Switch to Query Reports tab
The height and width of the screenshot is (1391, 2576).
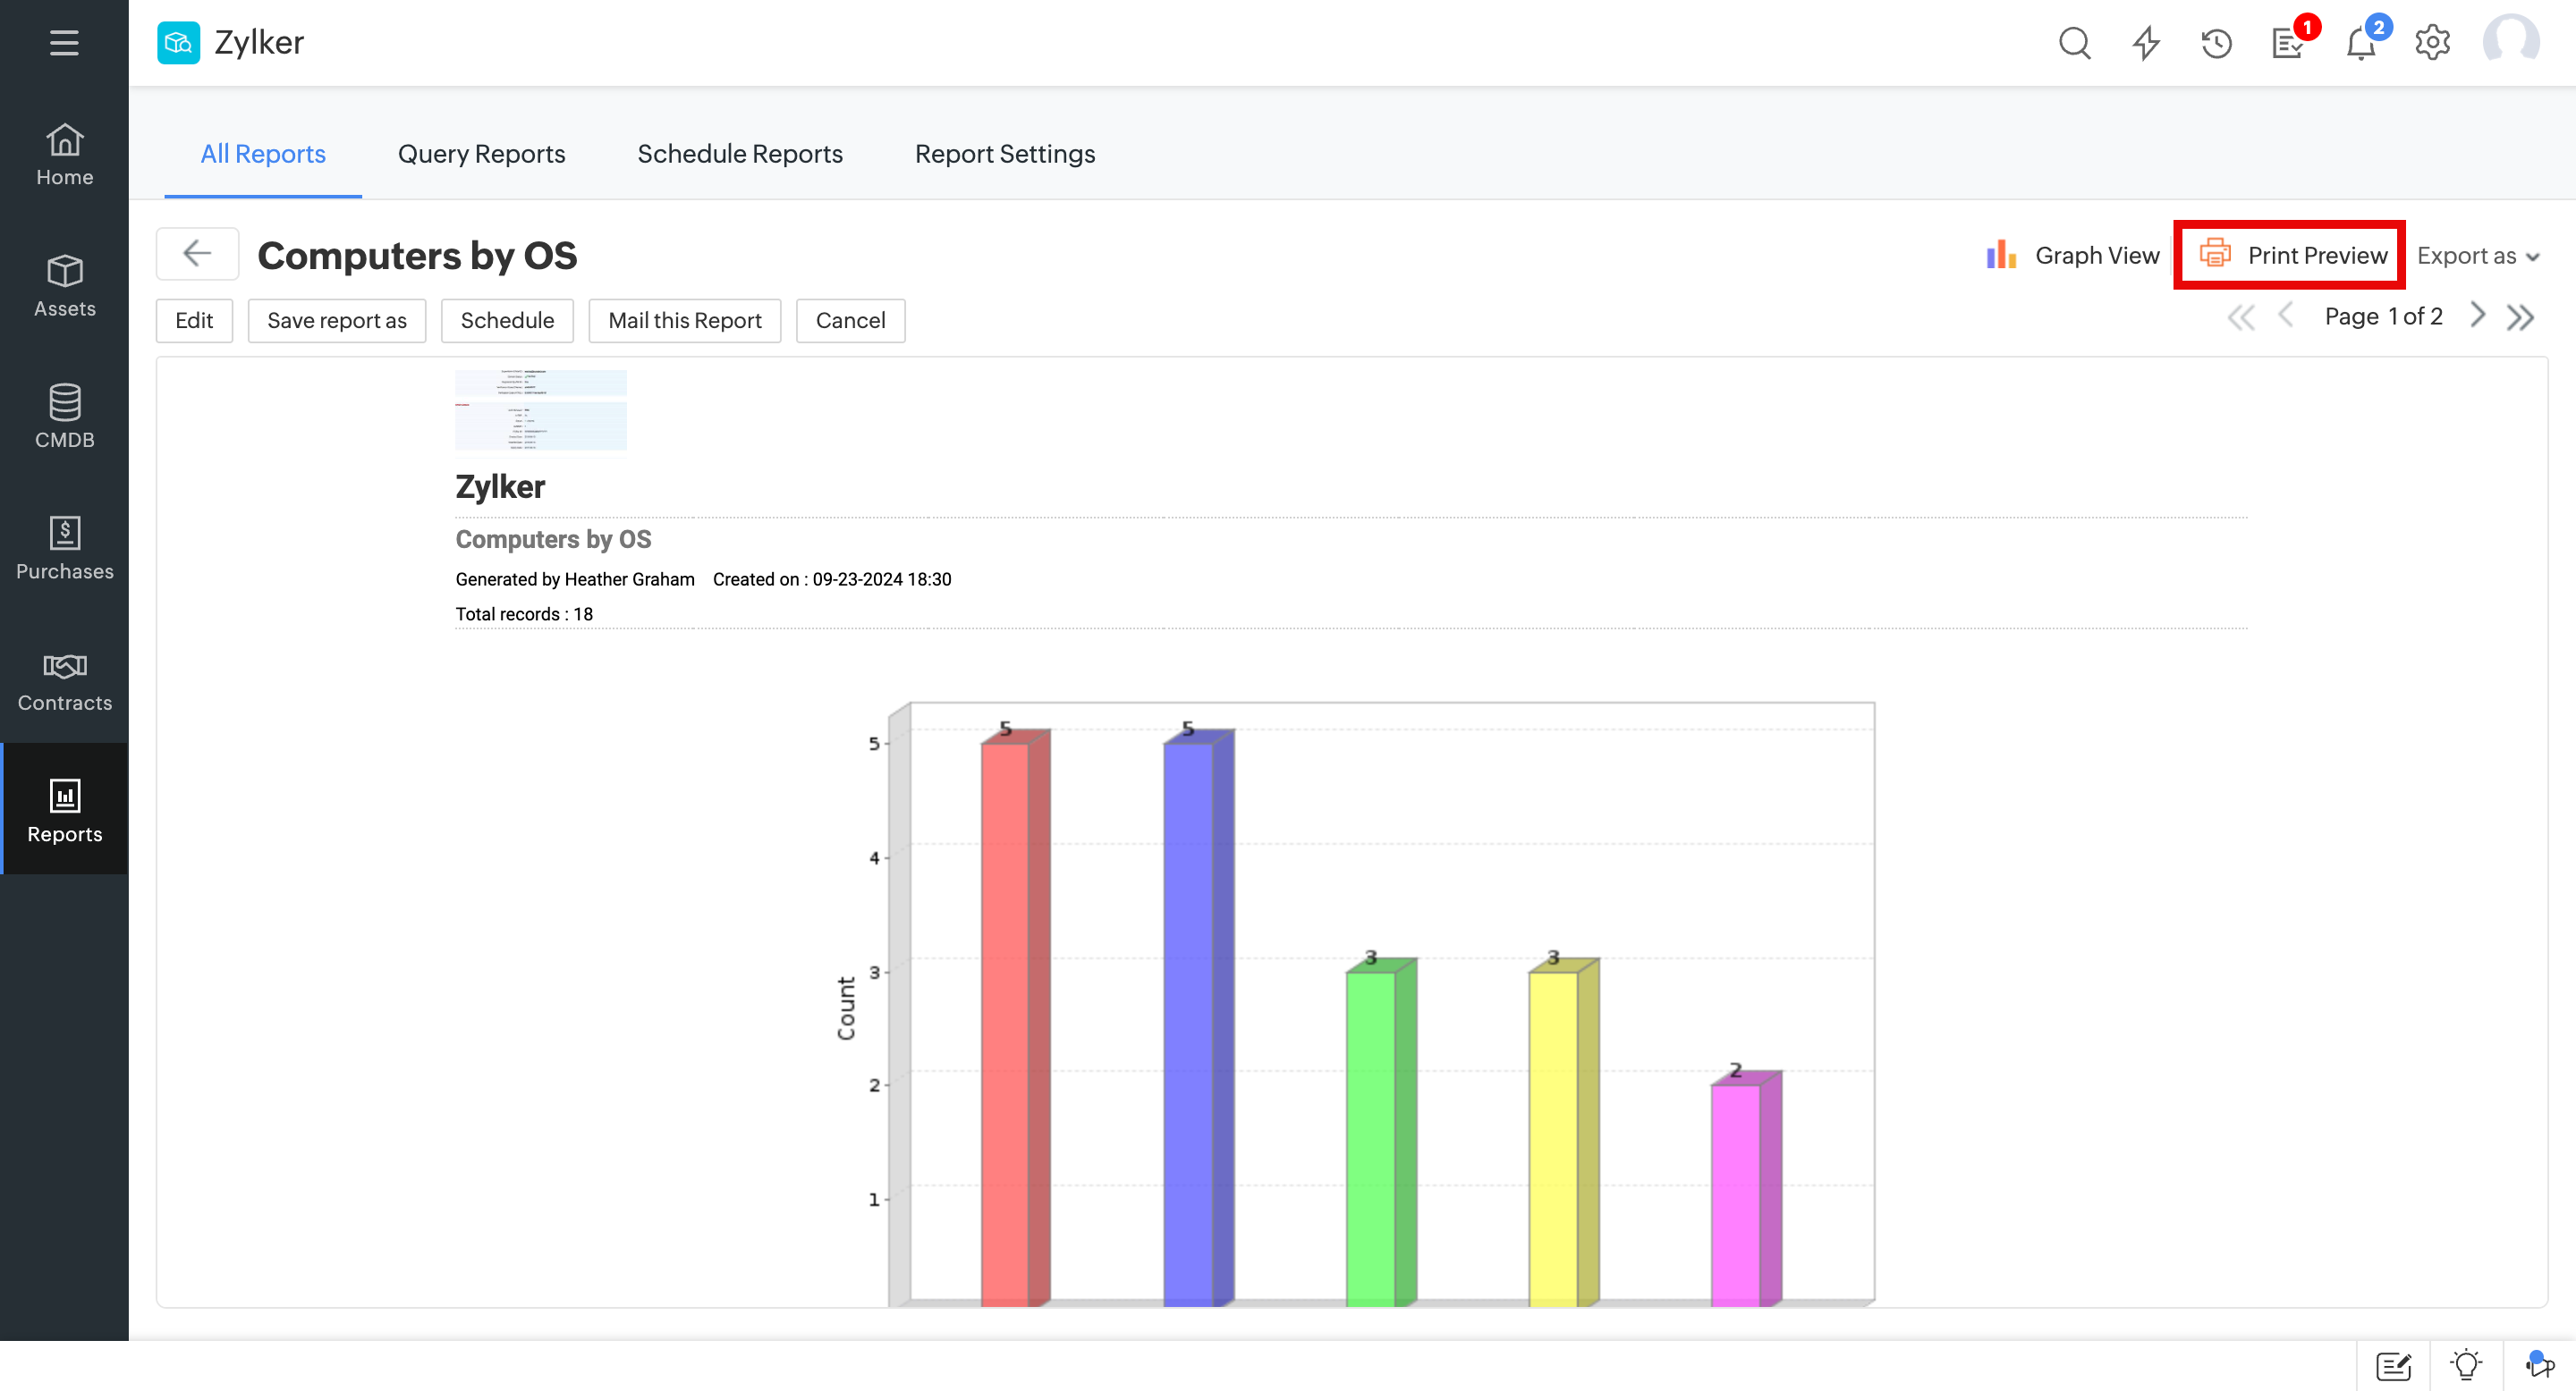(481, 154)
